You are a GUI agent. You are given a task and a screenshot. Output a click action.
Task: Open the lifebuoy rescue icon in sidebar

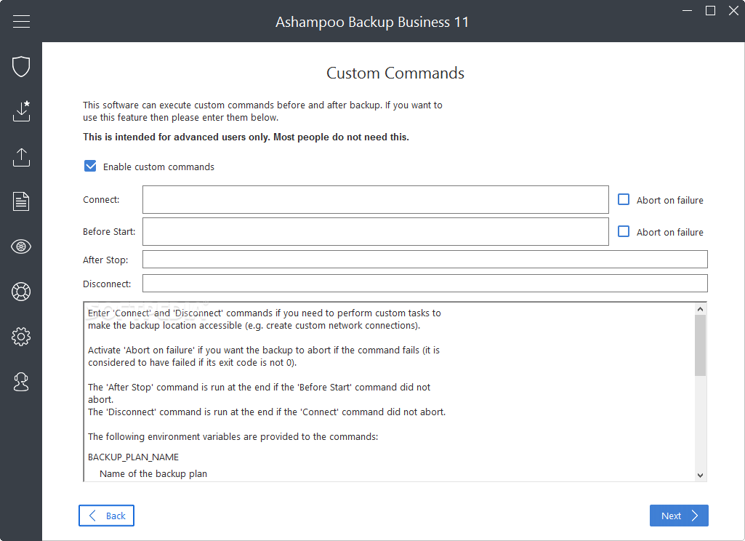21,292
